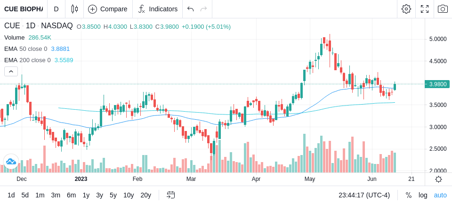Open the timezone menu at 23:44:17 (UTC-4)
The height and width of the screenshot is (204, 452).
tap(364, 195)
